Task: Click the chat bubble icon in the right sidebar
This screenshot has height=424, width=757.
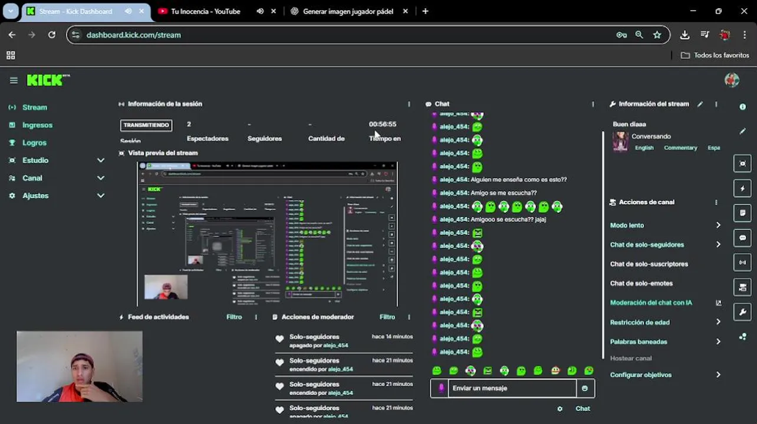Action: point(742,238)
